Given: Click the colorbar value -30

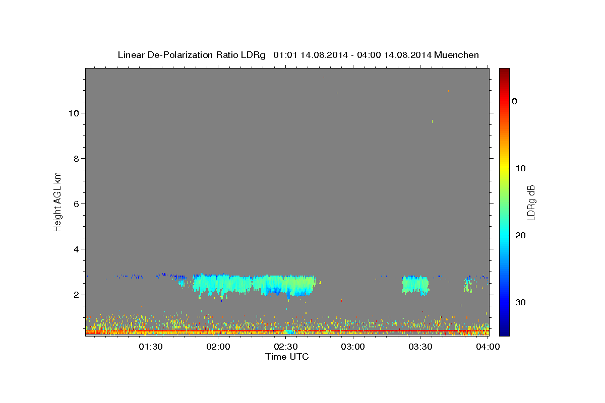Looking at the screenshot, I should tap(518, 302).
